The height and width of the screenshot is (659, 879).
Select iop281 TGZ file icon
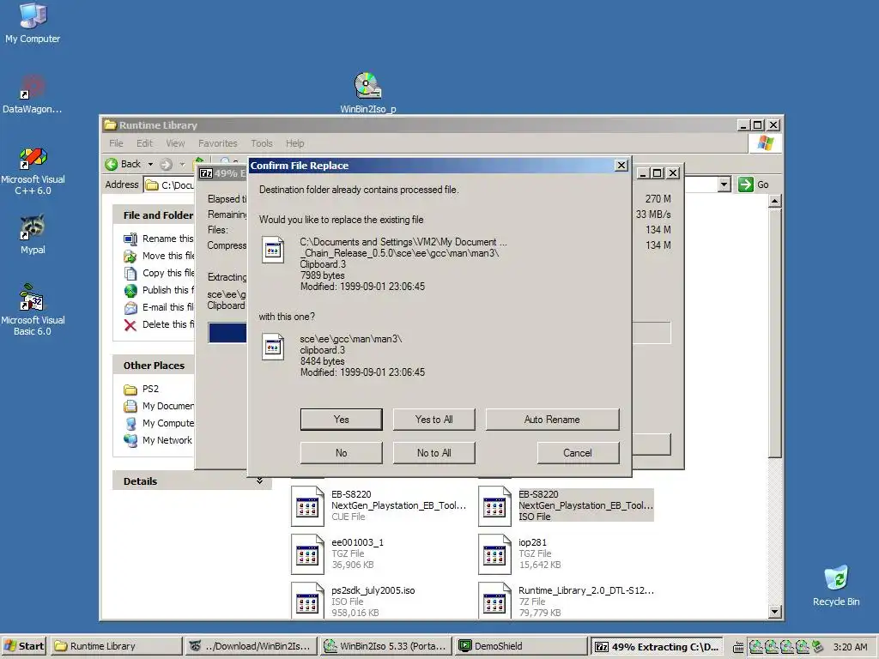(494, 554)
